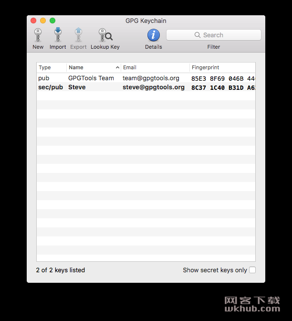Click the New key toolbar icon
The height and width of the screenshot is (321, 292).
pyautogui.click(x=38, y=35)
